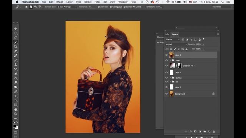Screen dimensions: 246x138
Task: Click the Lock position icon
Action: pos(179,49)
